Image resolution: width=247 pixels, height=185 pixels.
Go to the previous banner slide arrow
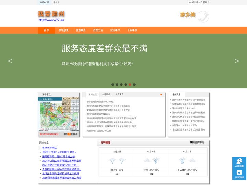(x=10, y=61)
